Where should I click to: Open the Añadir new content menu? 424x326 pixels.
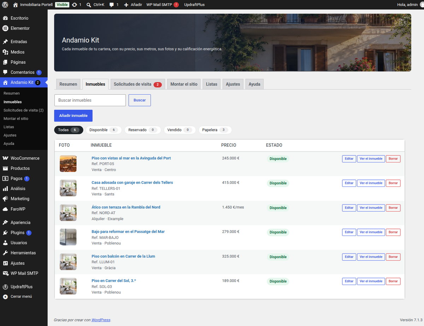coord(133,5)
